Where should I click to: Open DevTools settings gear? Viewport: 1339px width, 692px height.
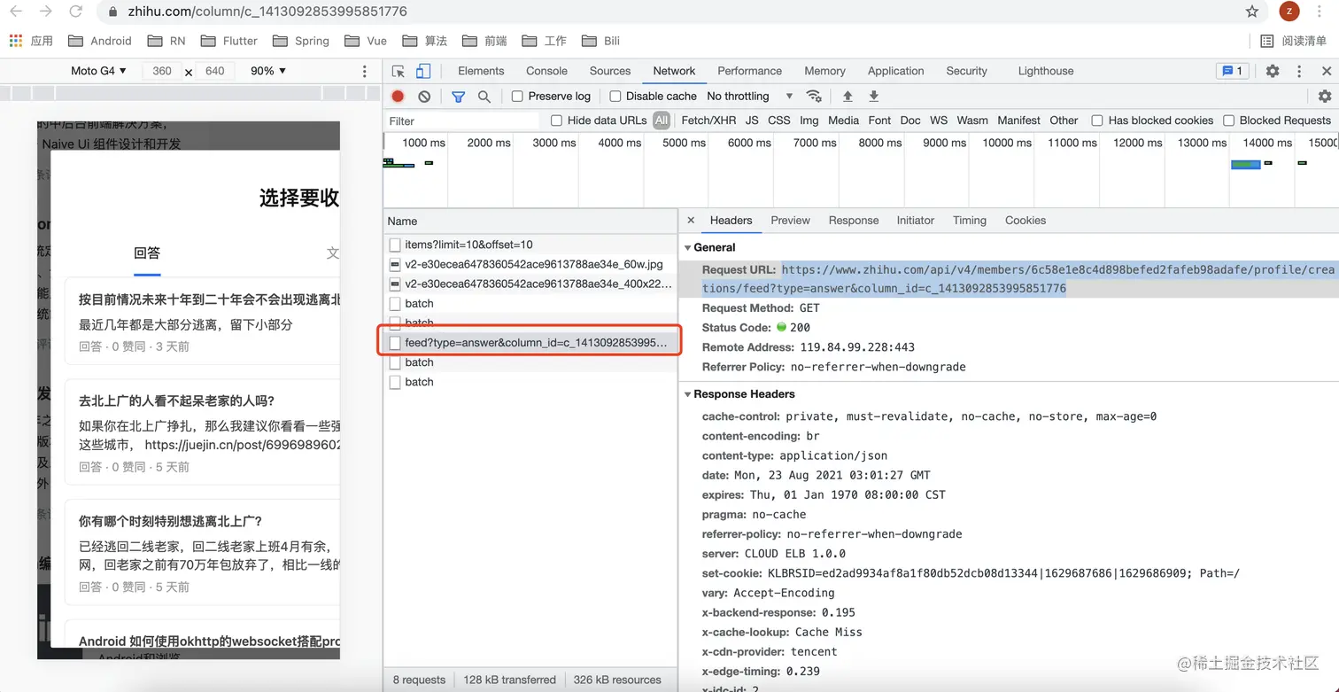(1273, 71)
